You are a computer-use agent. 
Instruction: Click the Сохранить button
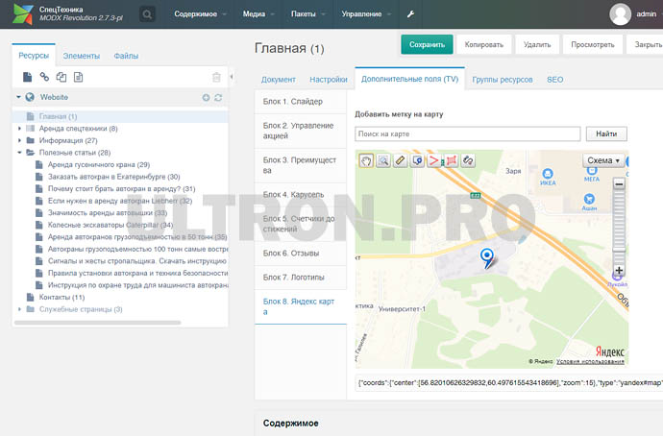point(427,44)
